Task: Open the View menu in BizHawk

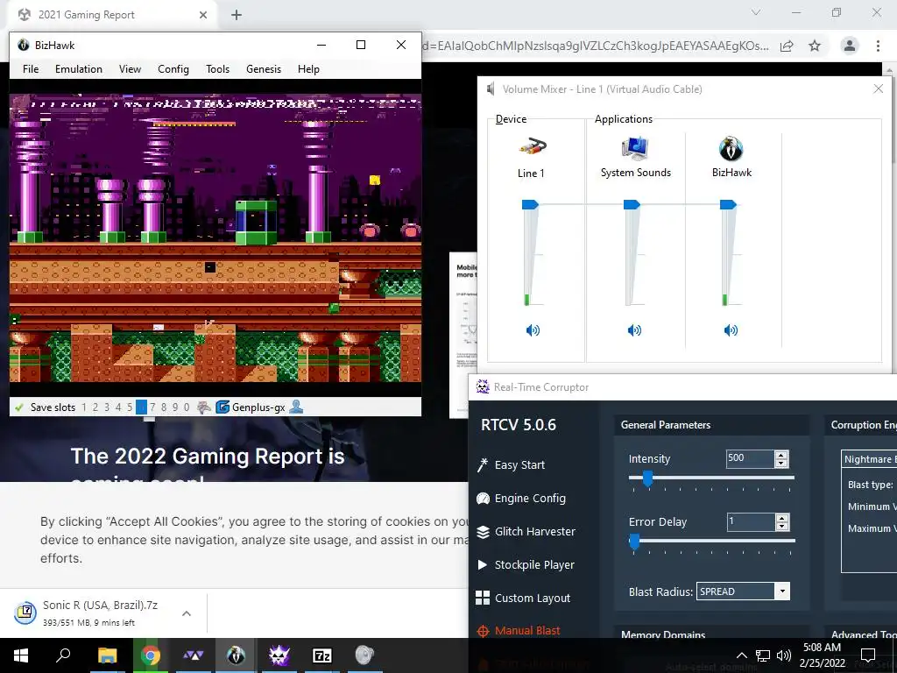Action: pyautogui.click(x=130, y=69)
